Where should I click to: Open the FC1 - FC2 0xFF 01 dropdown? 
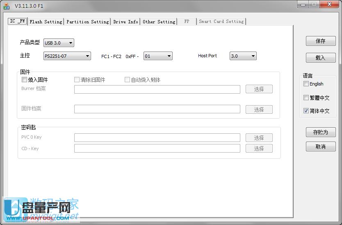click(x=158, y=56)
